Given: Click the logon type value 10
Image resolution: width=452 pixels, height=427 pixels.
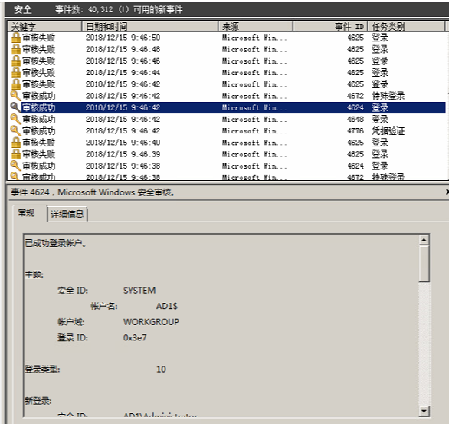Looking at the screenshot, I should pyautogui.click(x=161, y=370).
